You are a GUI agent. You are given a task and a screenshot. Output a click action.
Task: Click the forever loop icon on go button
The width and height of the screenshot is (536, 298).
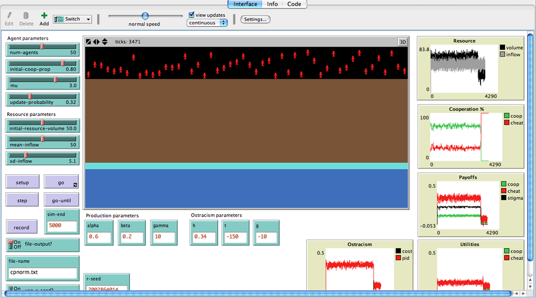click(75, 185)
